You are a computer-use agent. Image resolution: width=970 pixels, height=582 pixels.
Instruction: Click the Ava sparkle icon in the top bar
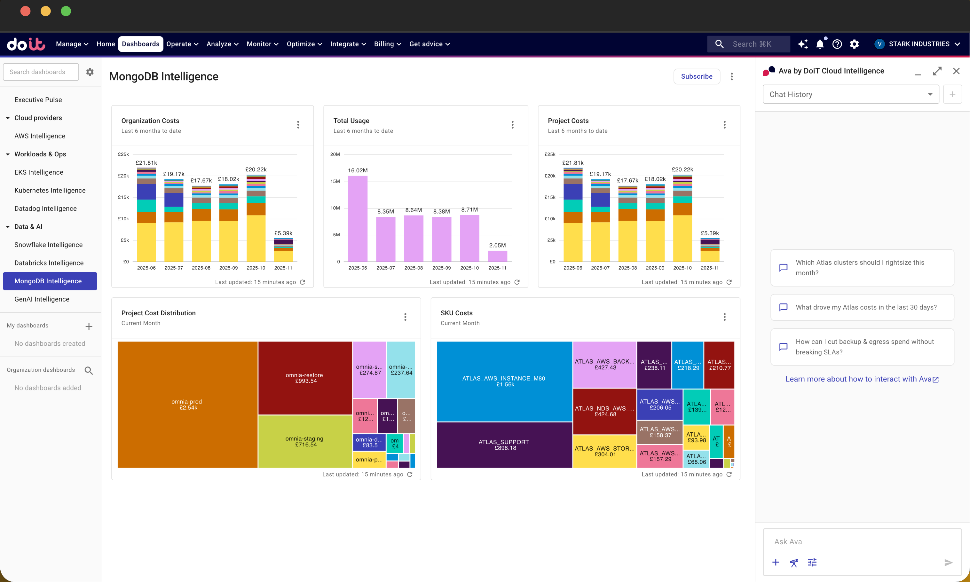tap(802, 44)
